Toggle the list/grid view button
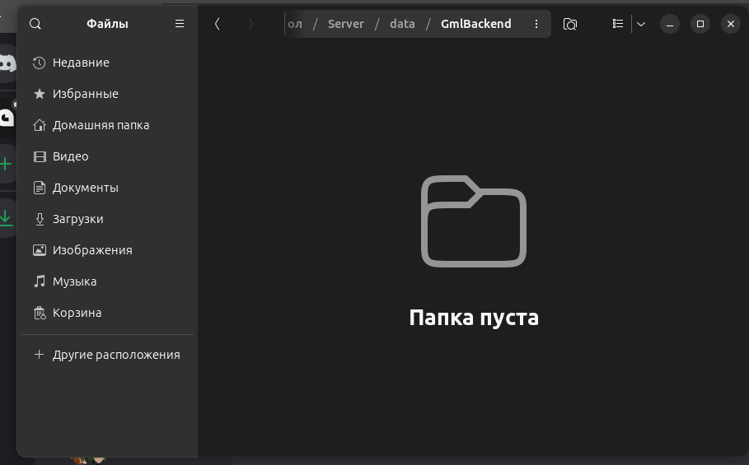This screenshot has height=465, width=749. [x=618, y=24]
